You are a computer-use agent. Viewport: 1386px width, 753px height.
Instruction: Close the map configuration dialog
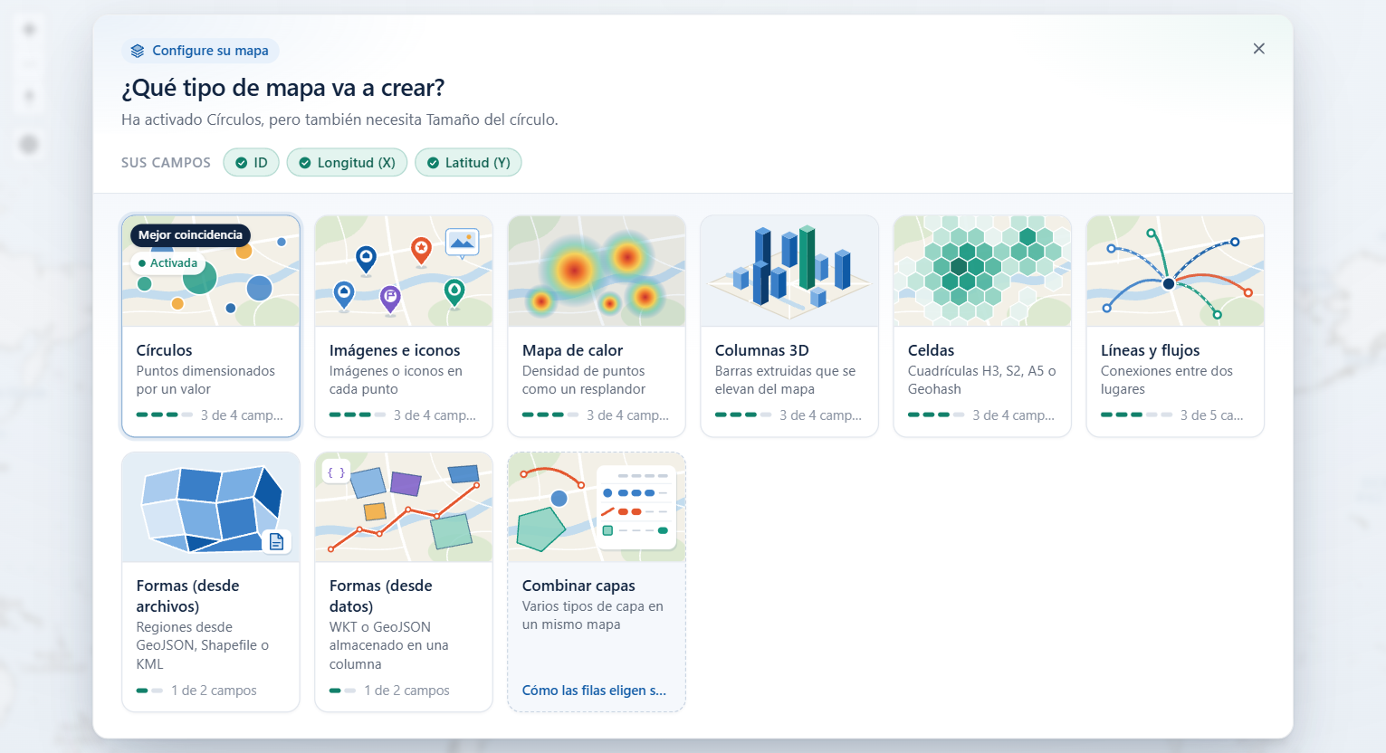1258,49
